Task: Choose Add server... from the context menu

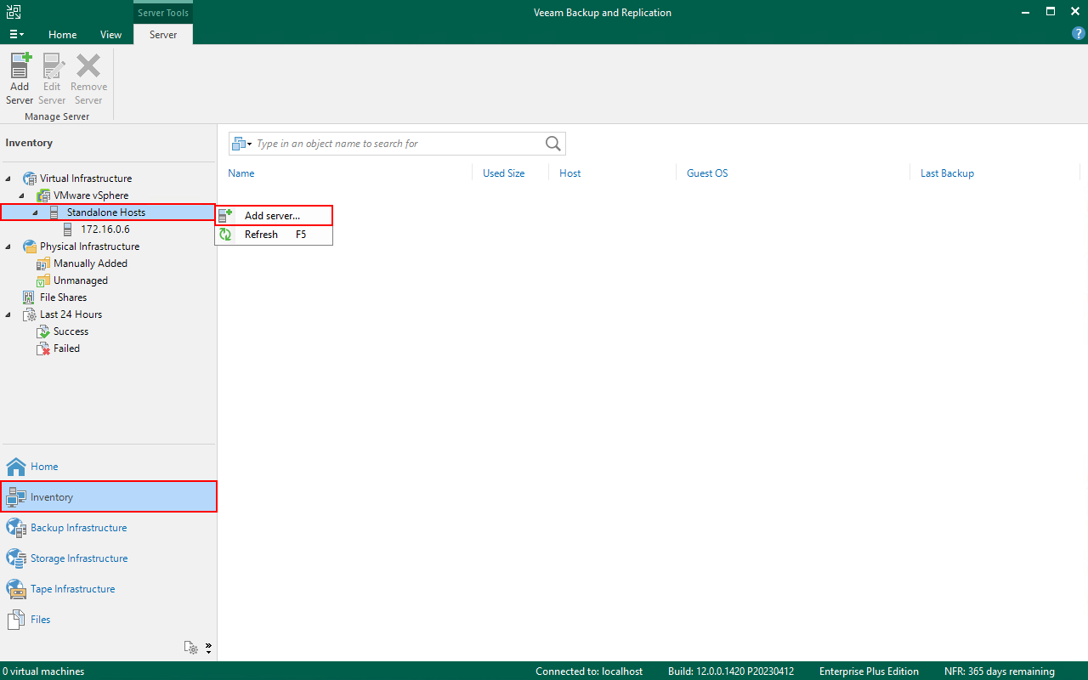Action: pos(274,216)
